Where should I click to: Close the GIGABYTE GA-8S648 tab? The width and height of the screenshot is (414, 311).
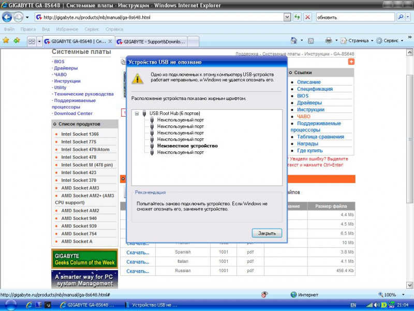pyautogui.click(x=110, y=41)
